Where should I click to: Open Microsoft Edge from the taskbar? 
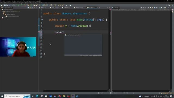coord(37,96)
